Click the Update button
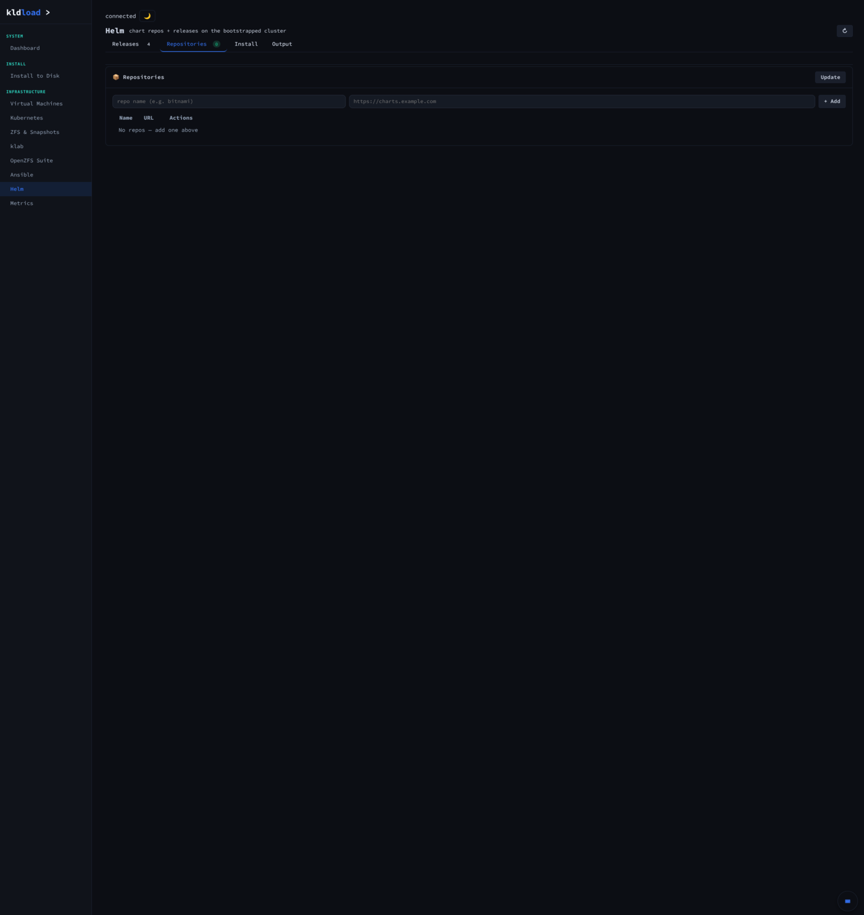 tap(830, 77)
